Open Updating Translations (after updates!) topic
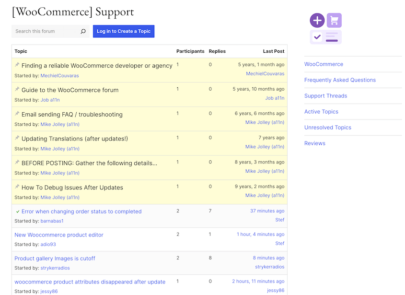The height and width of the screenshot is (295, 405). click(x=75, y=139)
